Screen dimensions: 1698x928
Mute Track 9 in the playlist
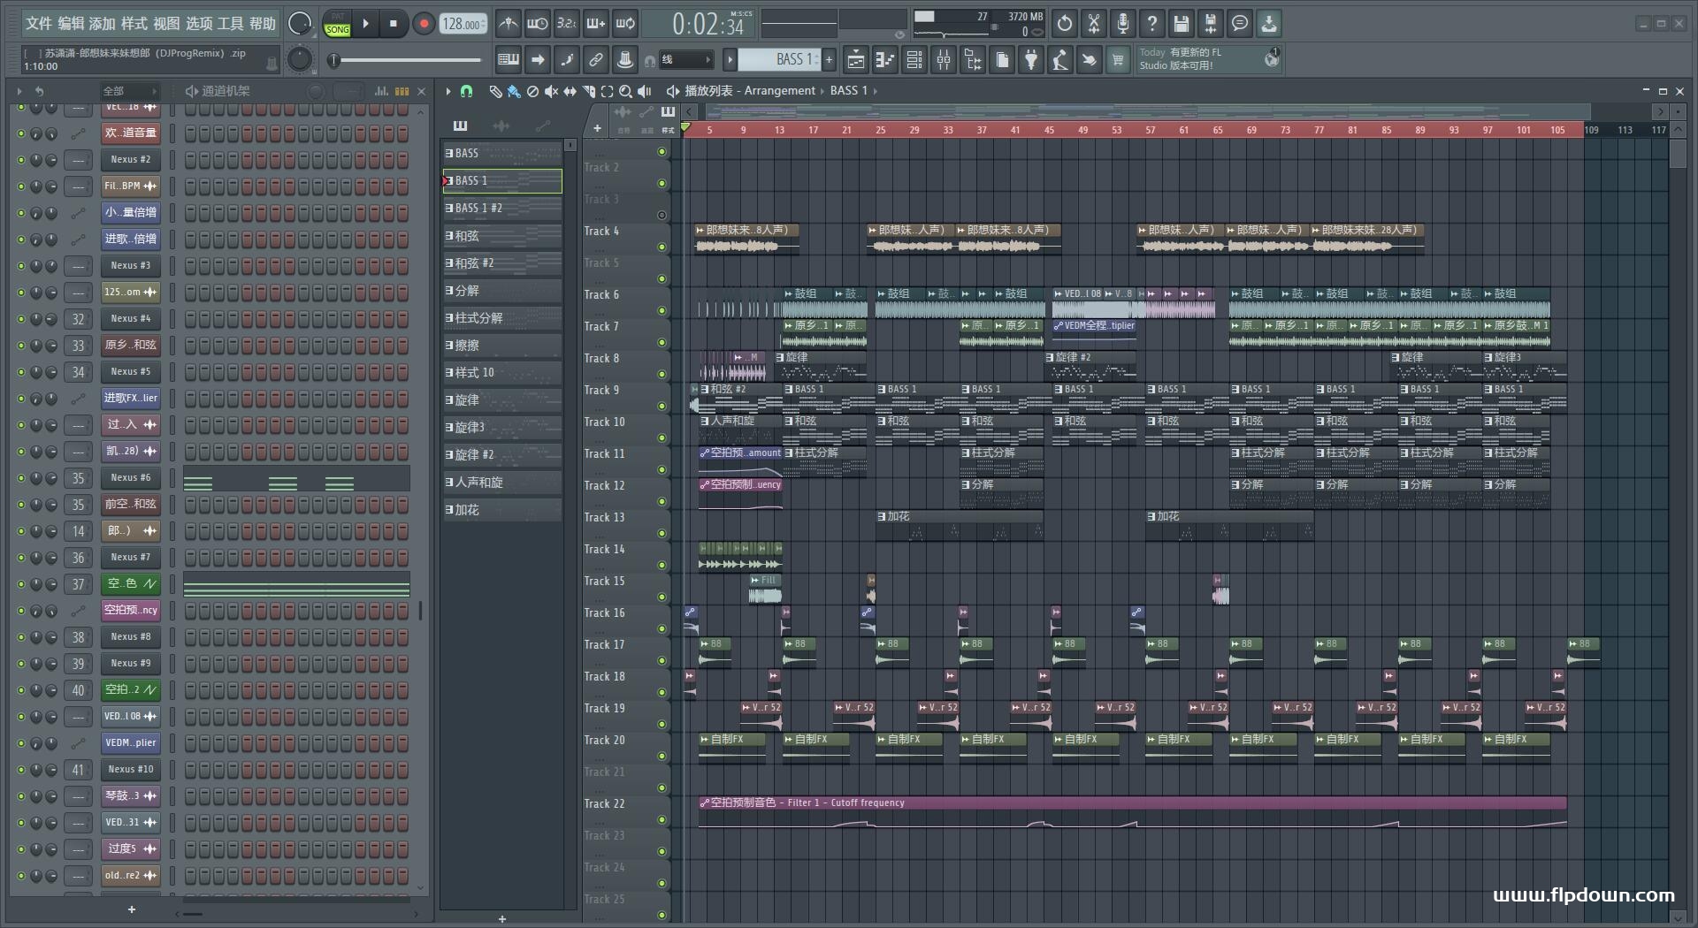pyautogui.click(x=662, y=406)
